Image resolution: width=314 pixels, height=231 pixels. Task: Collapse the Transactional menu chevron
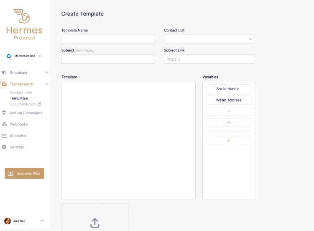click(47, 84)
